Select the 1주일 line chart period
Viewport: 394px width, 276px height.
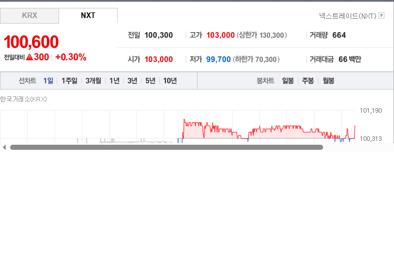coord(69,81)
